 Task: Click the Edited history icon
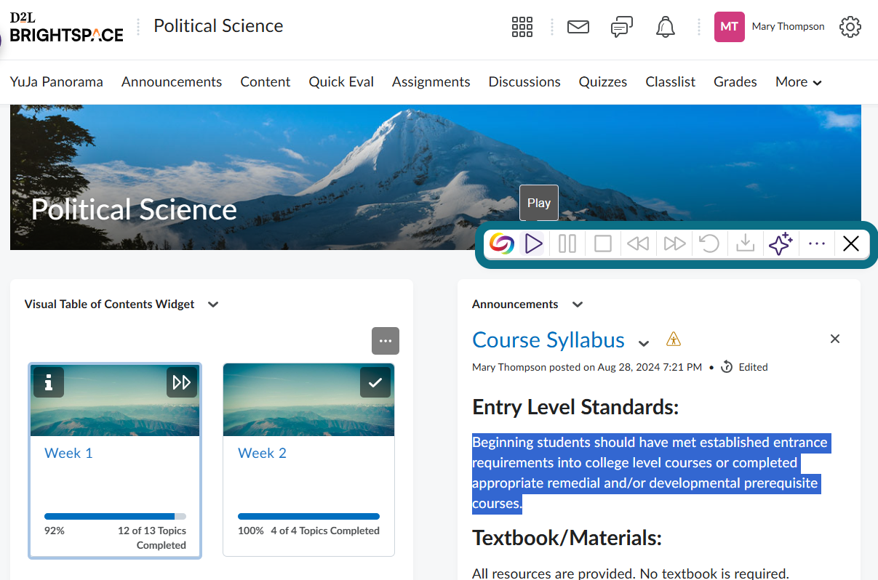pyautogui.click(x=727, y=367)
